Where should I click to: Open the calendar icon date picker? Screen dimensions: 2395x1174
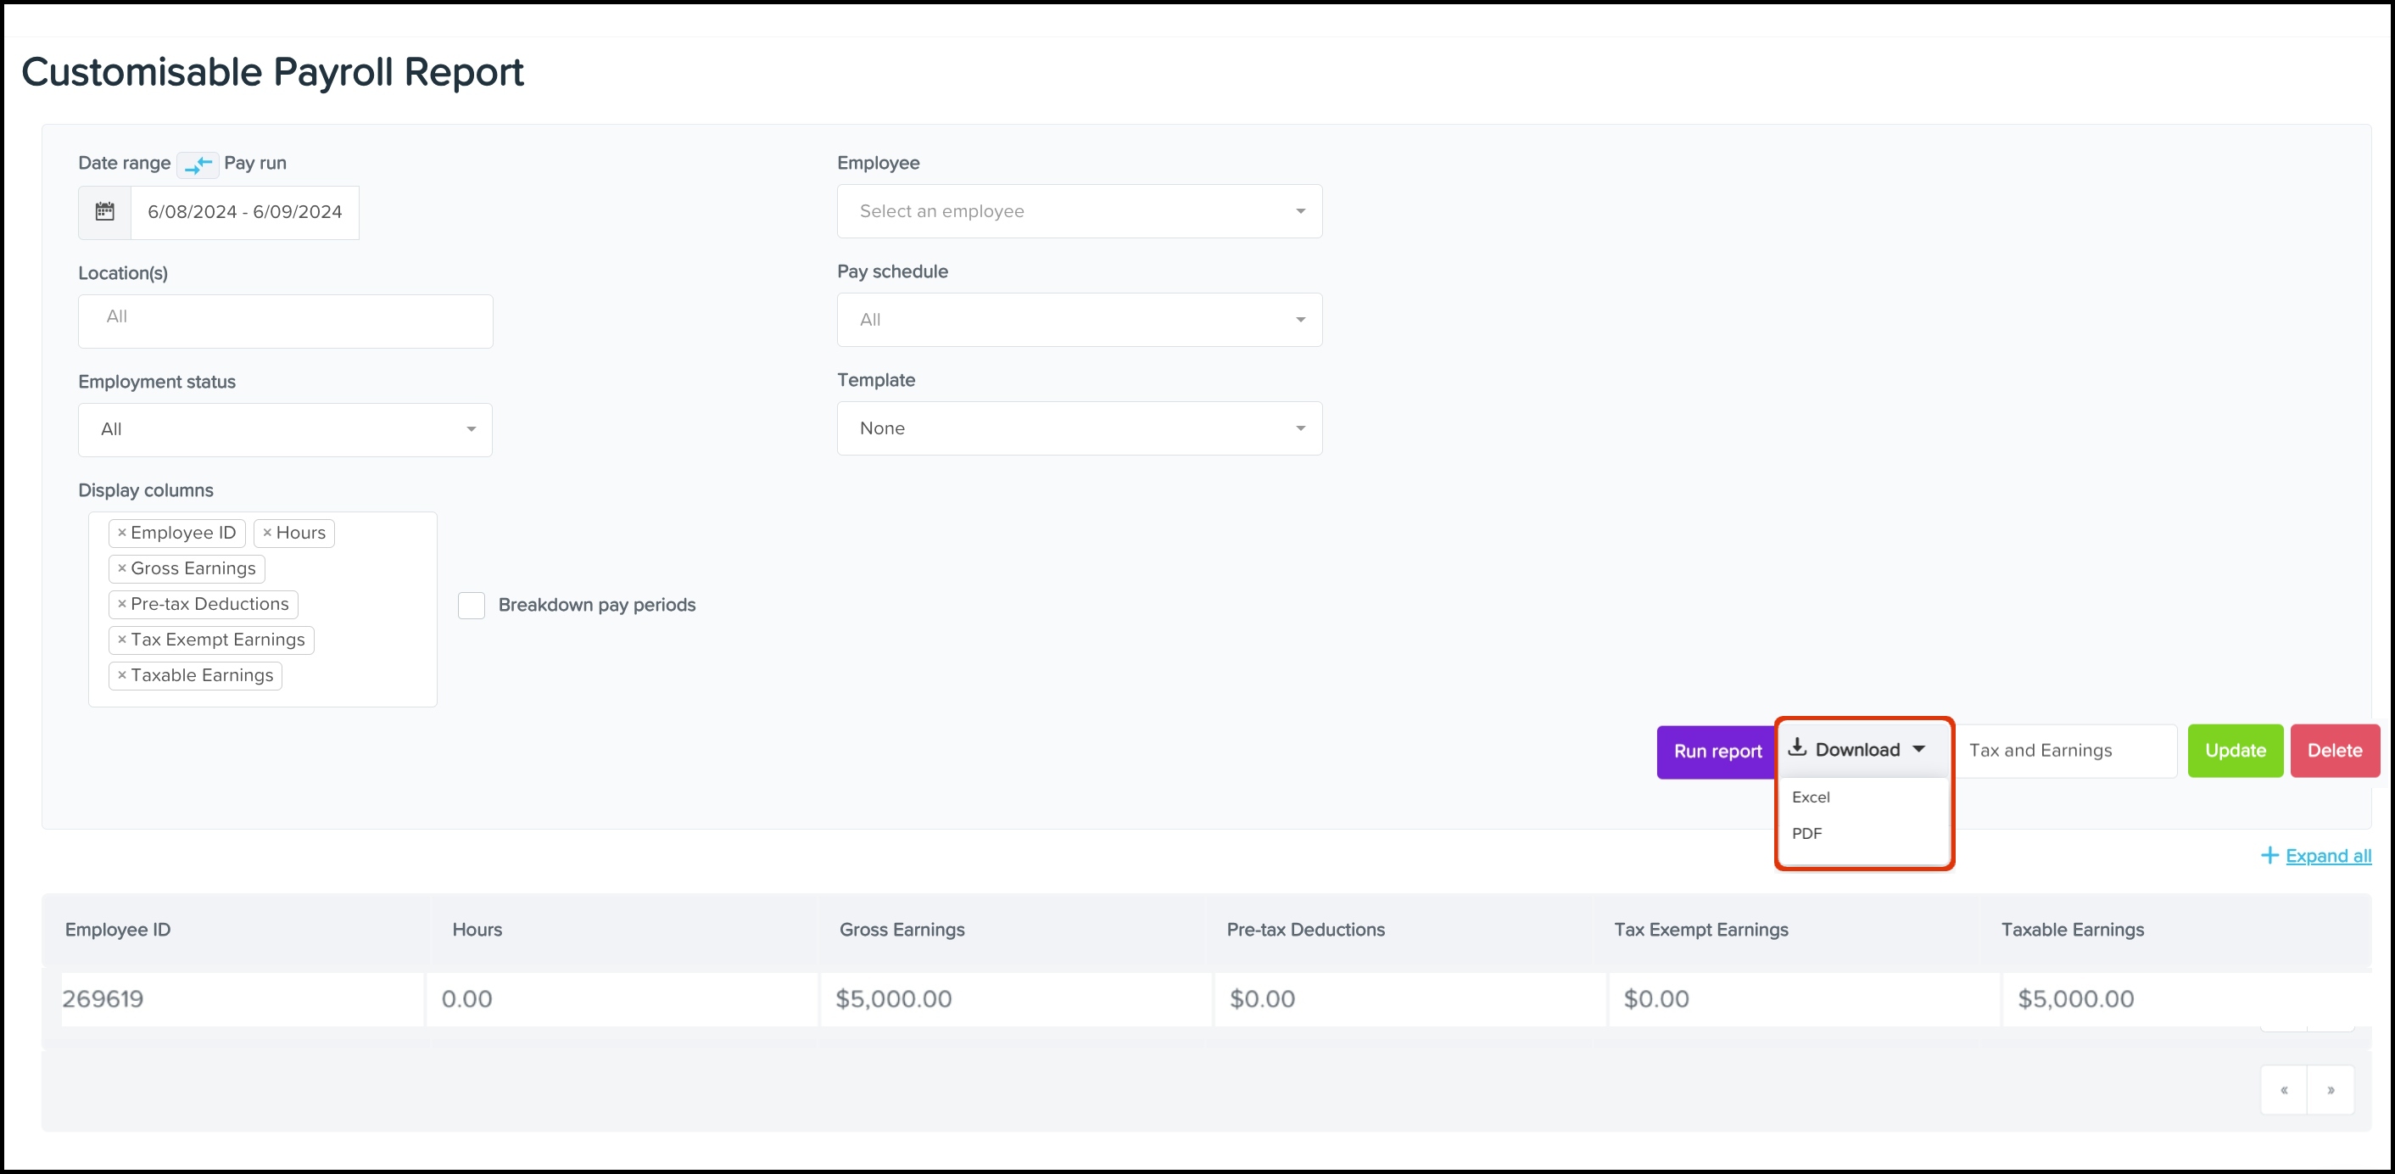(x=105, y=212)
